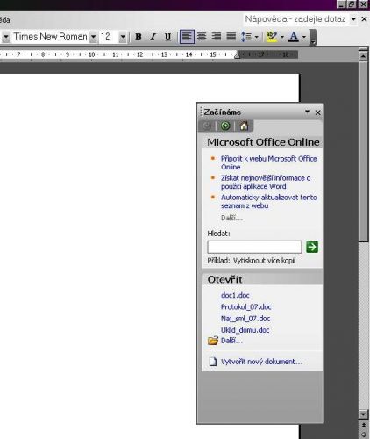The image size is (370, 439).
Task: Start search with green arrow button
Action: 312,247
